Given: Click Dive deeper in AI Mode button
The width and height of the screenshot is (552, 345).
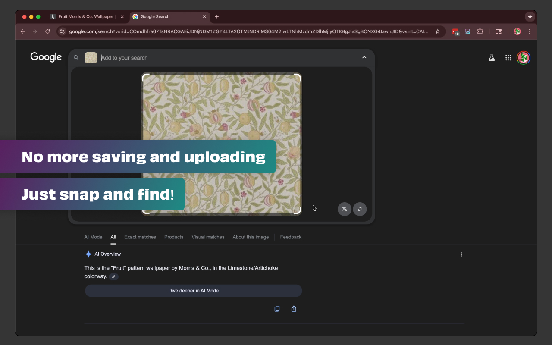Looking at the screenshot, I should pyautogui.click(x=193, y=291).
